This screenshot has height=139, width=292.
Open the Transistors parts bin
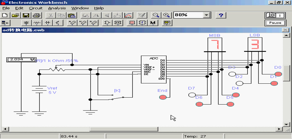[58, 23]
